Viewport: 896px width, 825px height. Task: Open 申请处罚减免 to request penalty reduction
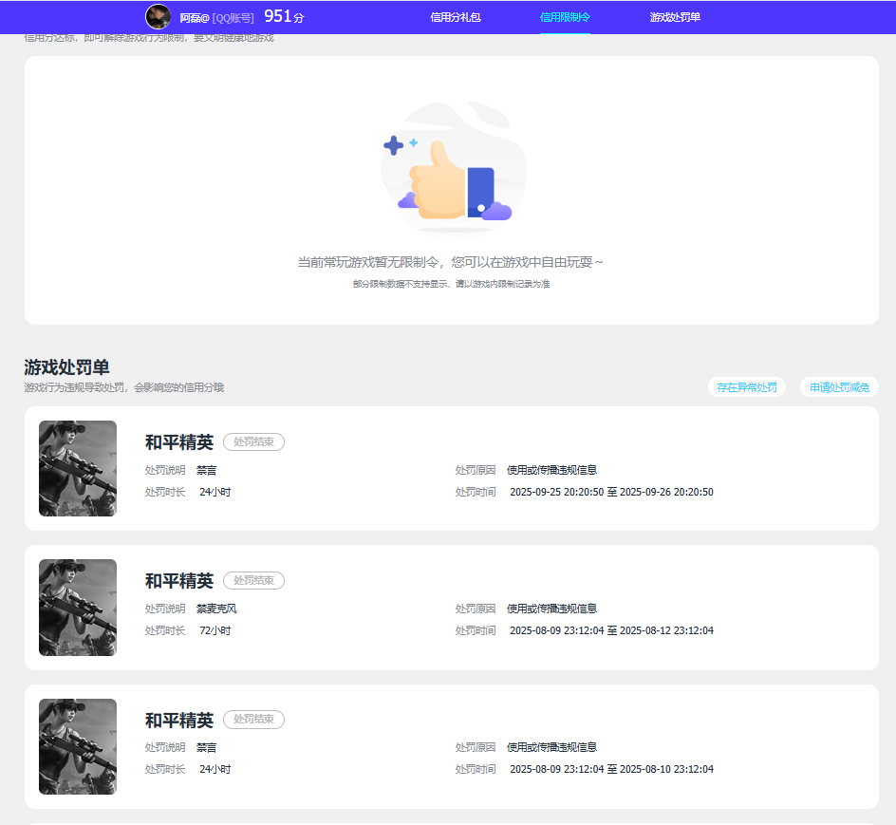(838, 386)
